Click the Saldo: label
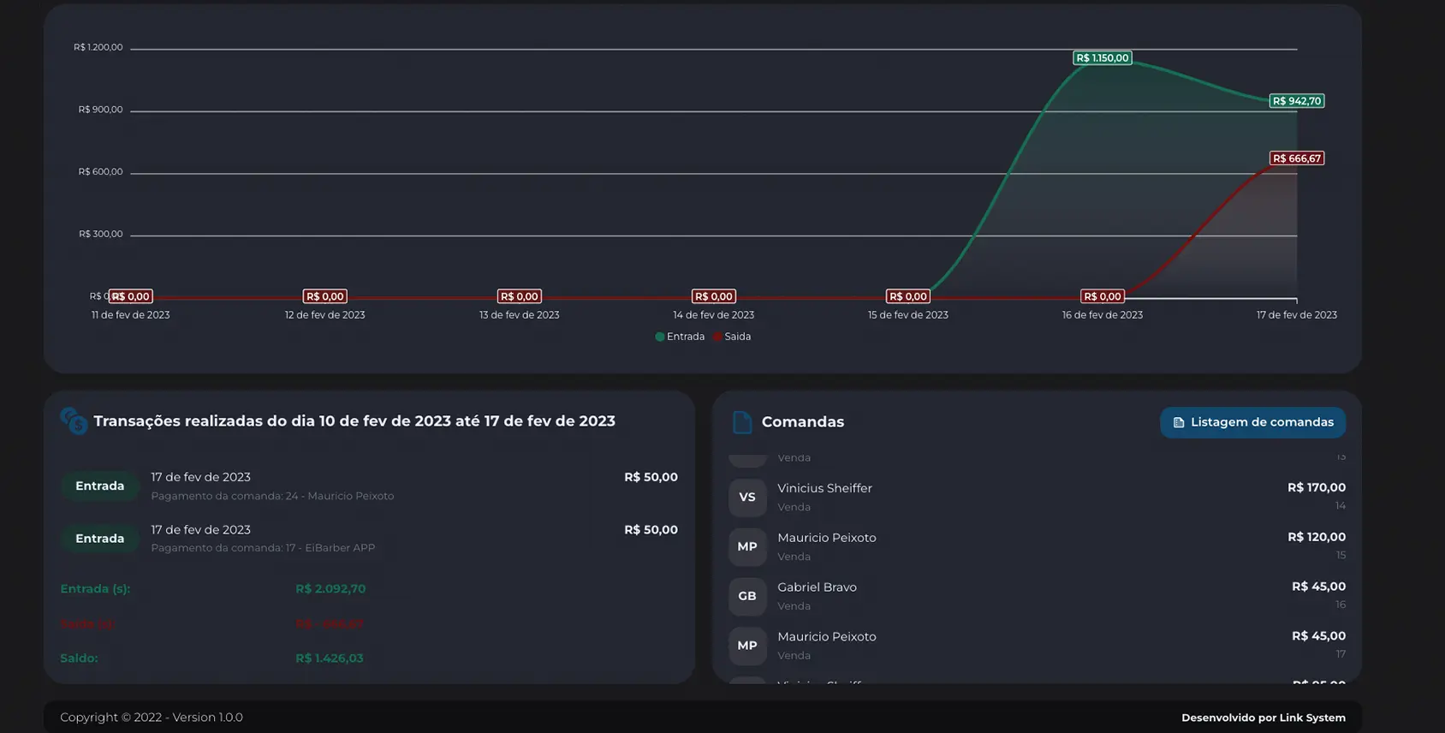 79,659
